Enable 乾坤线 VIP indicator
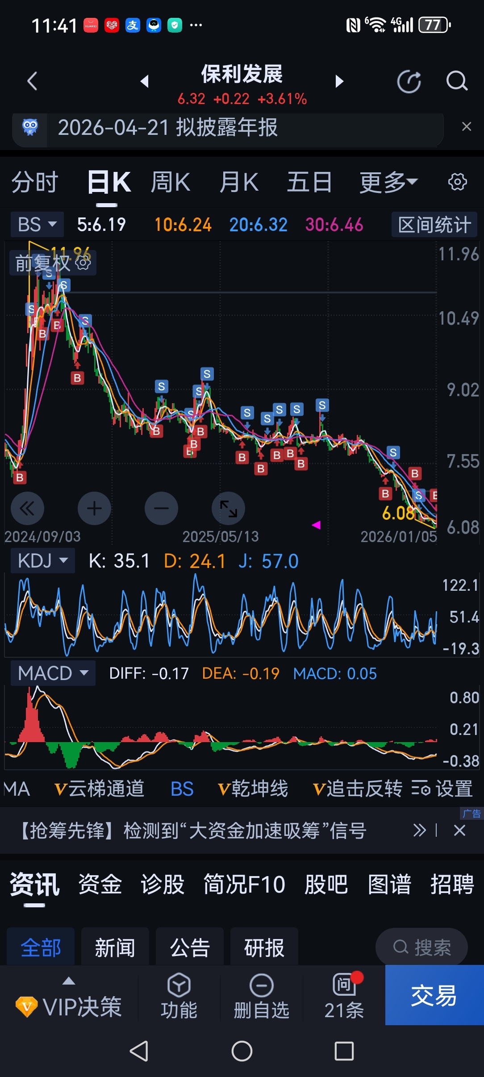 pos(253,789)
